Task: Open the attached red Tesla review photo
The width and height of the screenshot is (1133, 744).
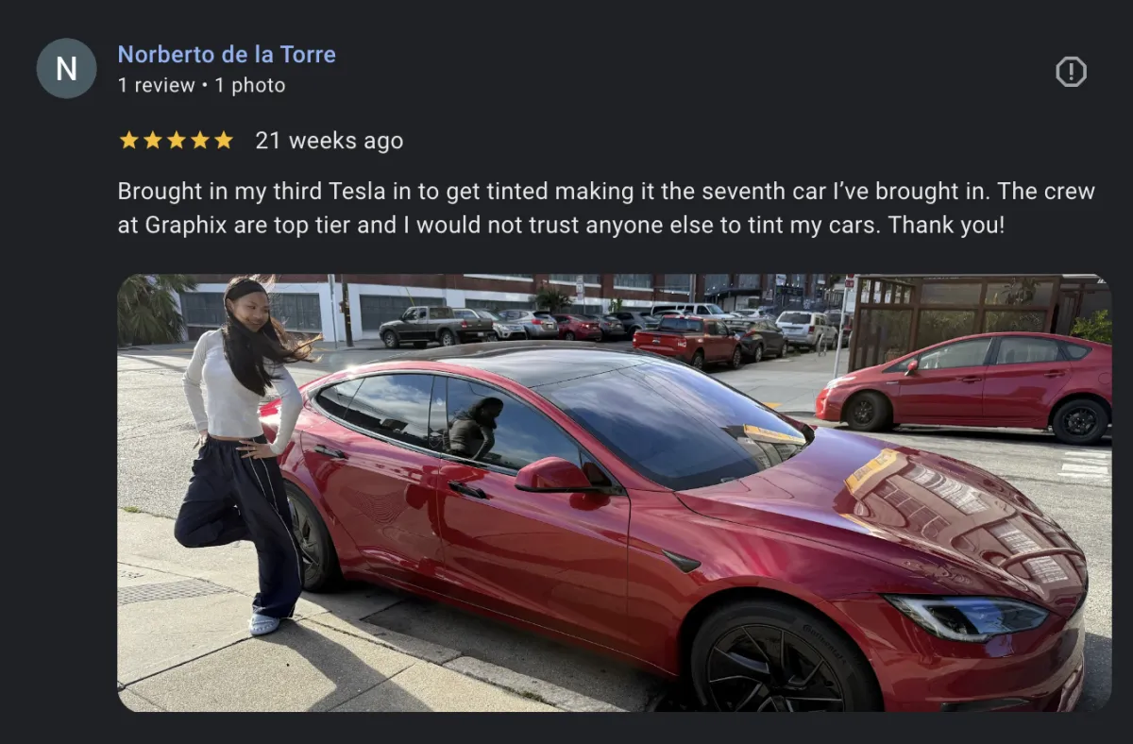Action: tap(614, 493)
